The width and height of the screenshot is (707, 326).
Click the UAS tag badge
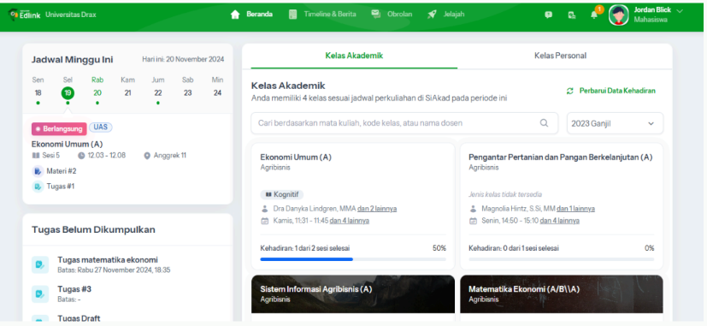(x=101, y=127)
